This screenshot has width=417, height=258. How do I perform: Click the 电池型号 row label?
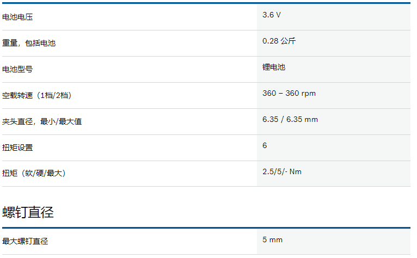pos(17,70)
